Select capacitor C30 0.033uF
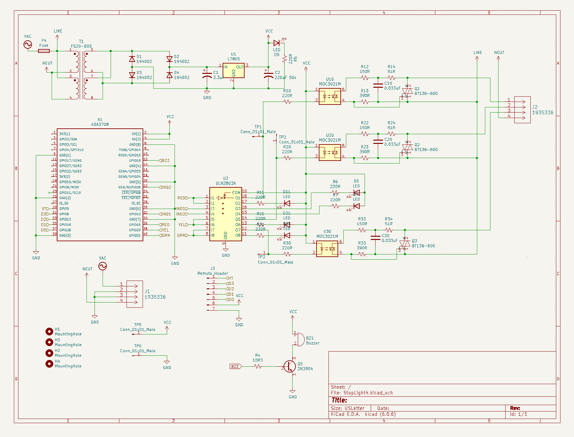The width and height of the screenshot is (574, 437). (x=375, y=238)
